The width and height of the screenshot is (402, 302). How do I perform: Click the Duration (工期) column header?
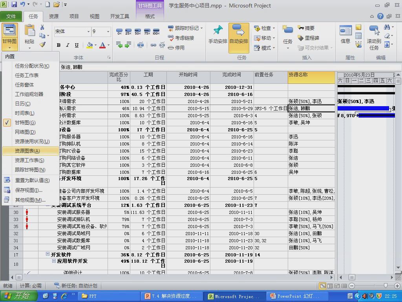click(x=148, y=77)
